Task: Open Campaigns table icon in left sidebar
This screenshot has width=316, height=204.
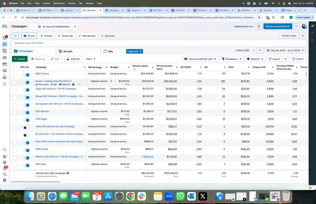Action: pyautogui.click(x=4, y=44)
